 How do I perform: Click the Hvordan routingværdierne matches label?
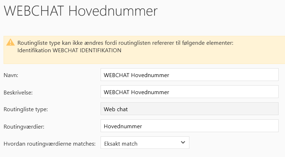point(49,143)
